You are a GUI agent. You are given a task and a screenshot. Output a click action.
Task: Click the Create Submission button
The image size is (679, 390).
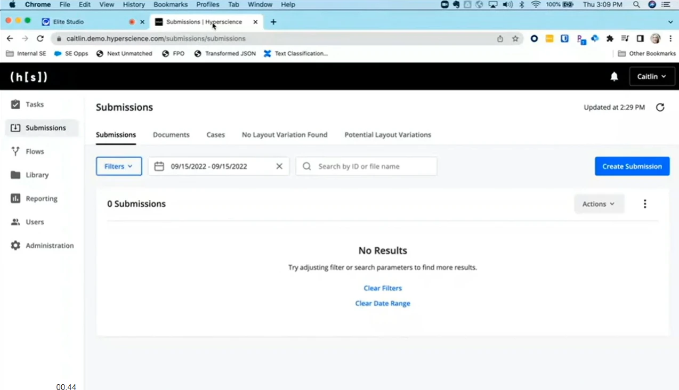point(632,166)
